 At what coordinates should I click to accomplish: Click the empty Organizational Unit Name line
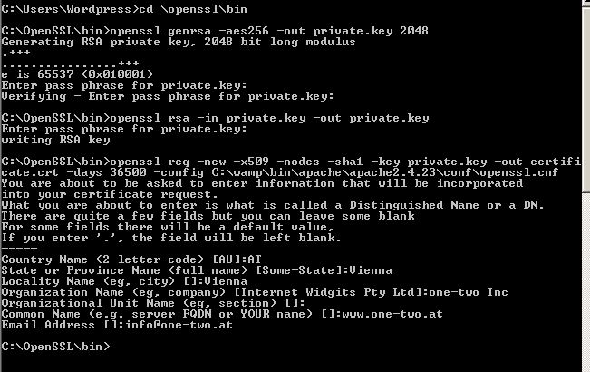[x=153, y=303]
